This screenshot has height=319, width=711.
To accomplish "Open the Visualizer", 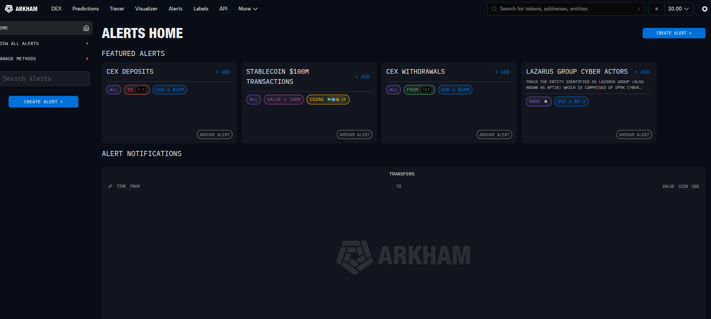I will pyautogui.click(x=146, y=9).
